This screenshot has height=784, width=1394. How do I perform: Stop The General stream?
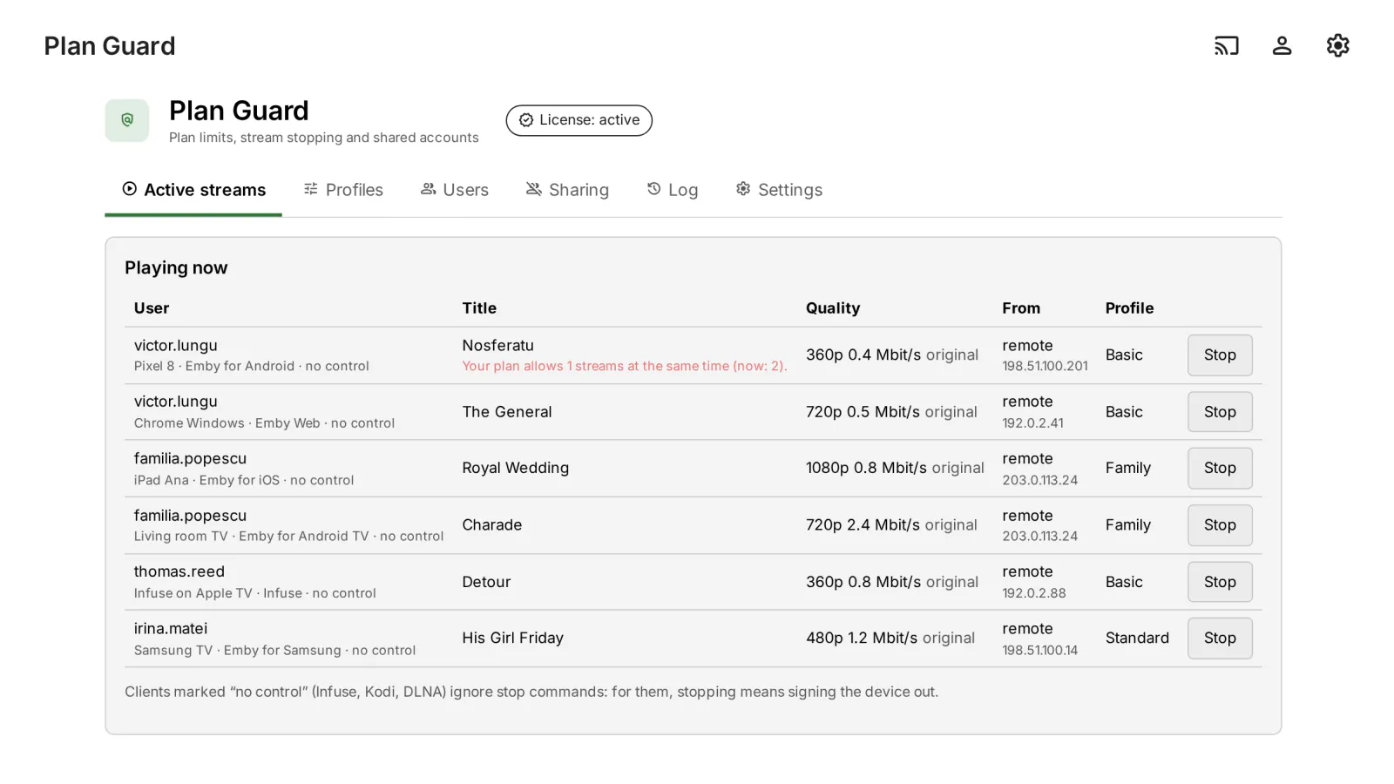tap(1220, 412)
